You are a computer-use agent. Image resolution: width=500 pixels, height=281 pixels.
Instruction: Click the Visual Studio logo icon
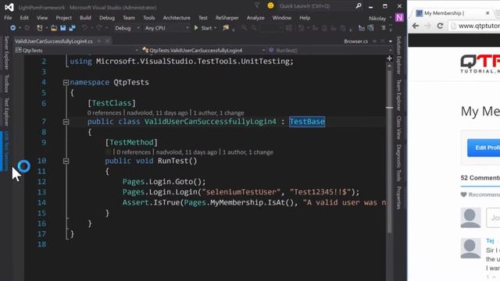click(x=9, y=7)
